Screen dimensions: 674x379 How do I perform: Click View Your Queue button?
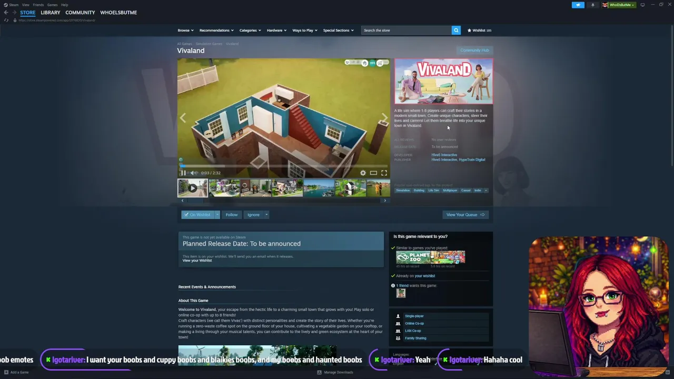(465, 215)
